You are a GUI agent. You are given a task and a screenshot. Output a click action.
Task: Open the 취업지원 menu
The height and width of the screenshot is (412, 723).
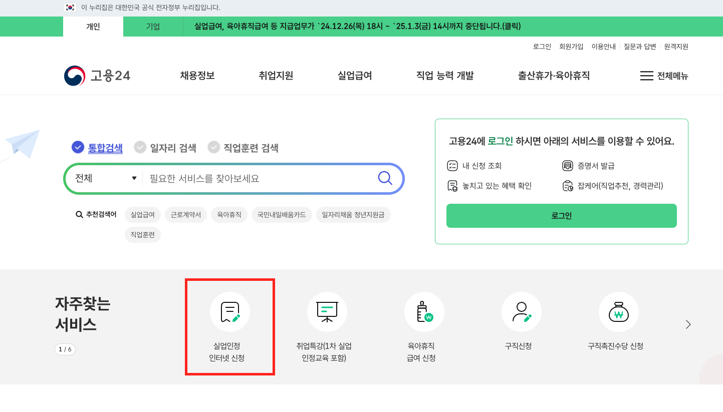click(276, 76)
